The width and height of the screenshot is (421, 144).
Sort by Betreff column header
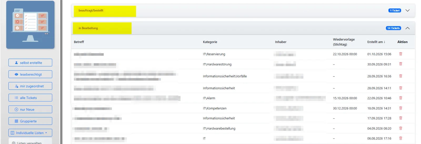click(x=79, y=42)
